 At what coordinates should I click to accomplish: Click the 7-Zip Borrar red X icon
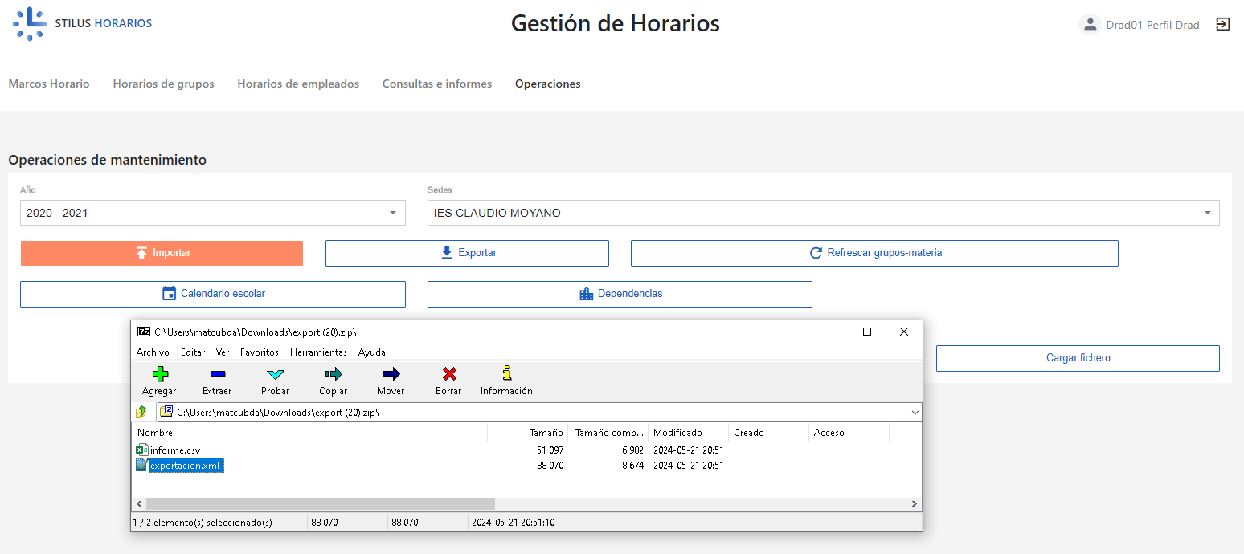tap(449, 373)
